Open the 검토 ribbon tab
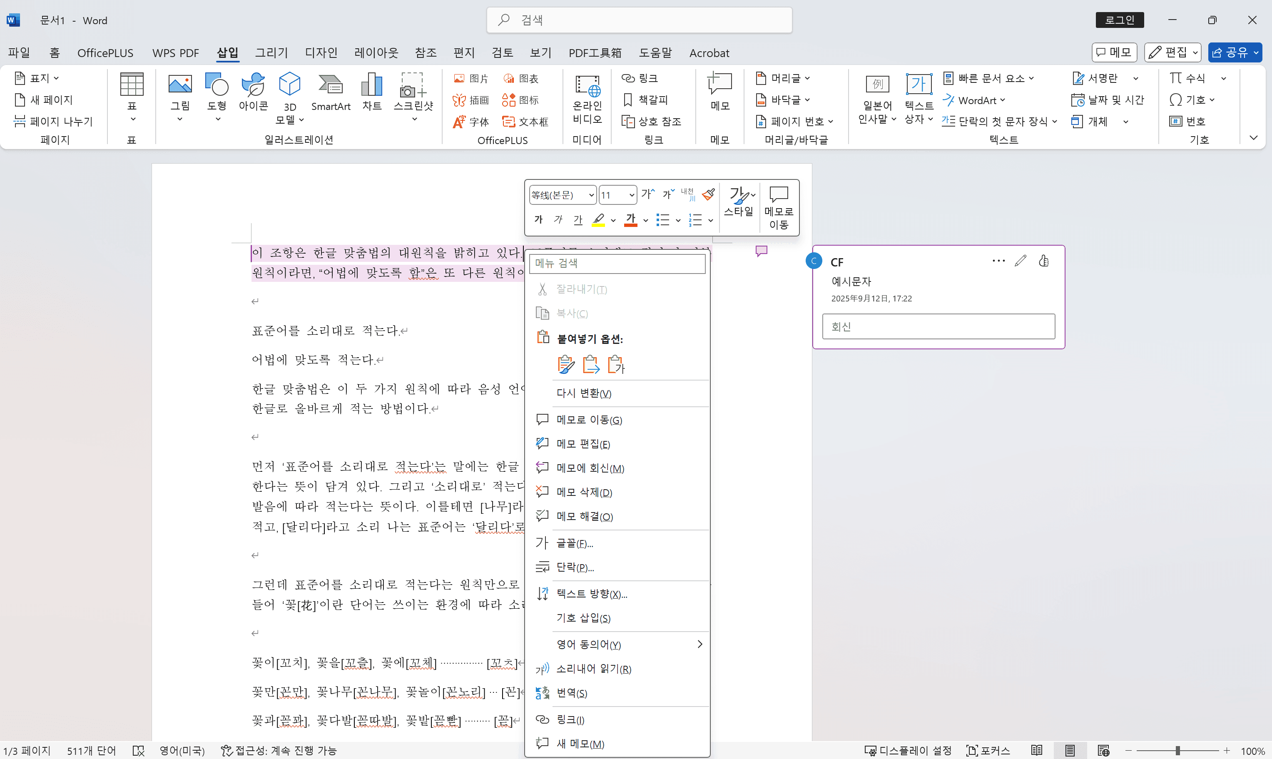The height and width of the screenshot is (759, 1272). 502,53
